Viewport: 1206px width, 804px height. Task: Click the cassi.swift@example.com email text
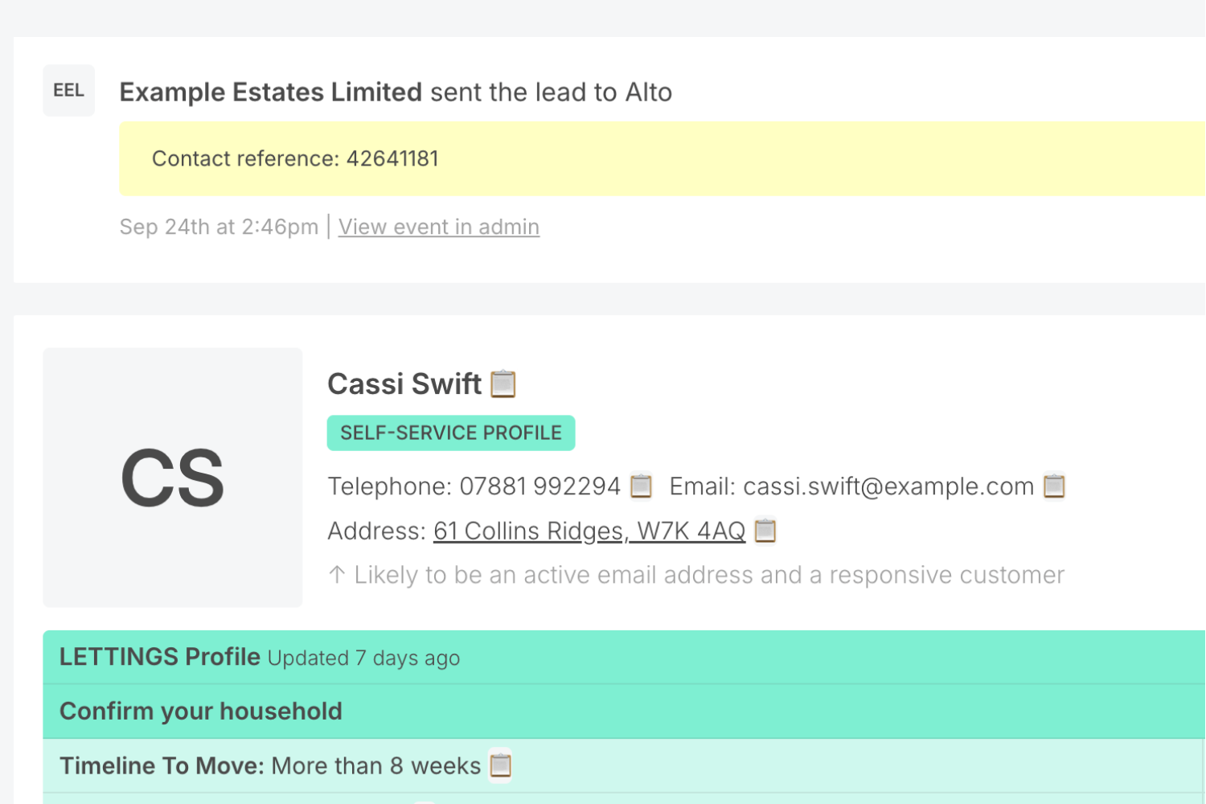[x=888, y=486]
